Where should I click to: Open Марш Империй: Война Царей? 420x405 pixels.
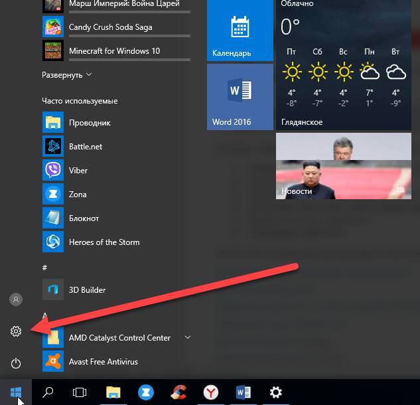[116, 5]
